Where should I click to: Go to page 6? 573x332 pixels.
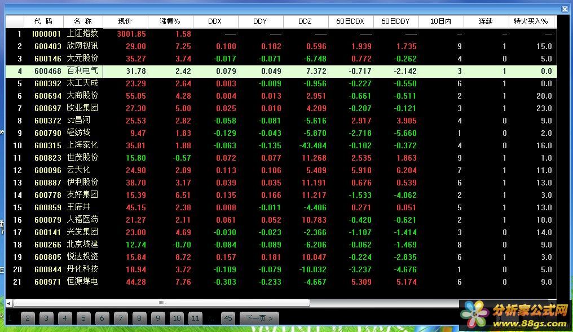pyautogui.click(x=102, y=318)
